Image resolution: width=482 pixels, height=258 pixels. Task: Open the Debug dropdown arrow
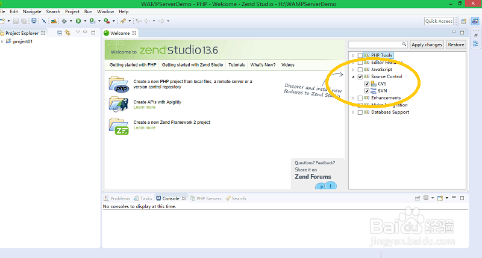tap(70, 21)
